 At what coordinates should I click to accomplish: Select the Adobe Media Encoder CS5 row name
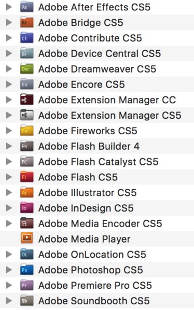(x=100, y=223)
